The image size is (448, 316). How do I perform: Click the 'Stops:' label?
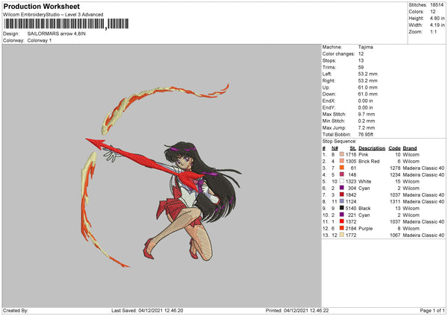pos(329,60)
